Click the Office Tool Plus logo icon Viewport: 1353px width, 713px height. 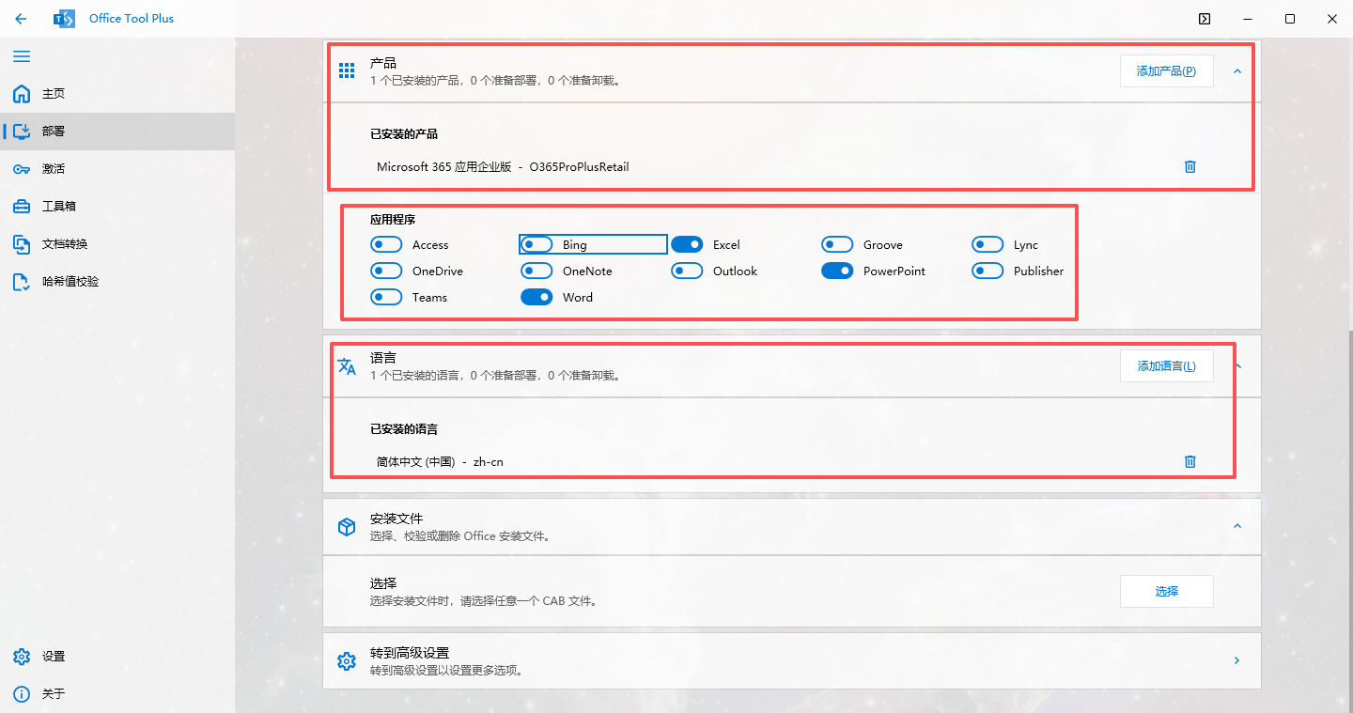(65, 19)
